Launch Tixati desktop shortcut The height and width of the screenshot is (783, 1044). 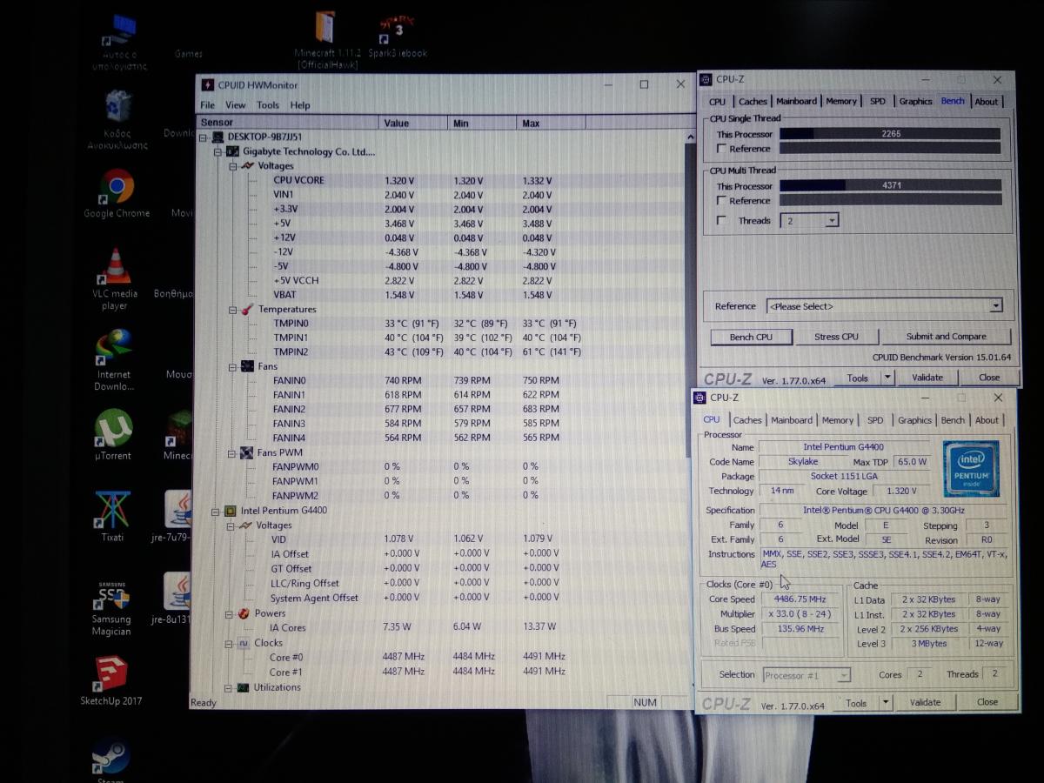[x=113, y=510]
